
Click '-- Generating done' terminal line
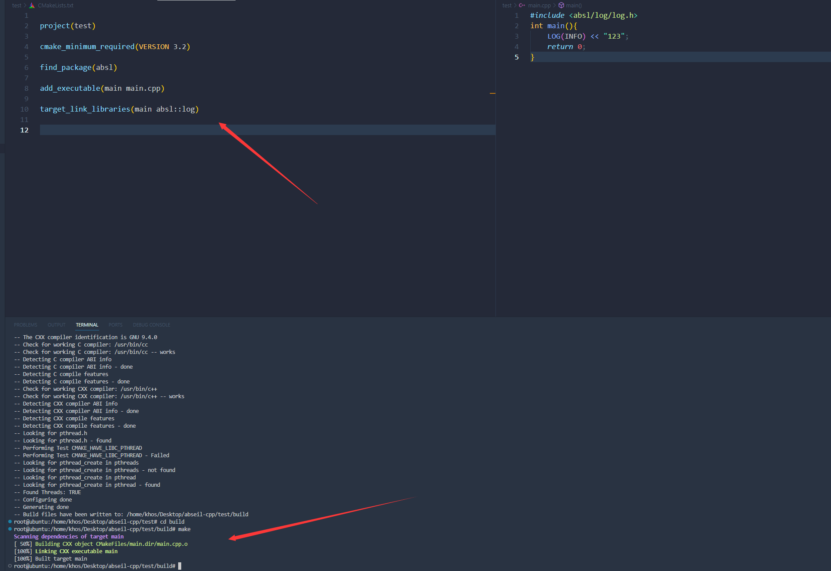41,507
